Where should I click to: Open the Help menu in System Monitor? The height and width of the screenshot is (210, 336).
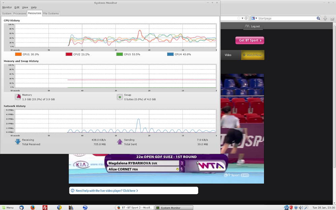coord(34,7)
